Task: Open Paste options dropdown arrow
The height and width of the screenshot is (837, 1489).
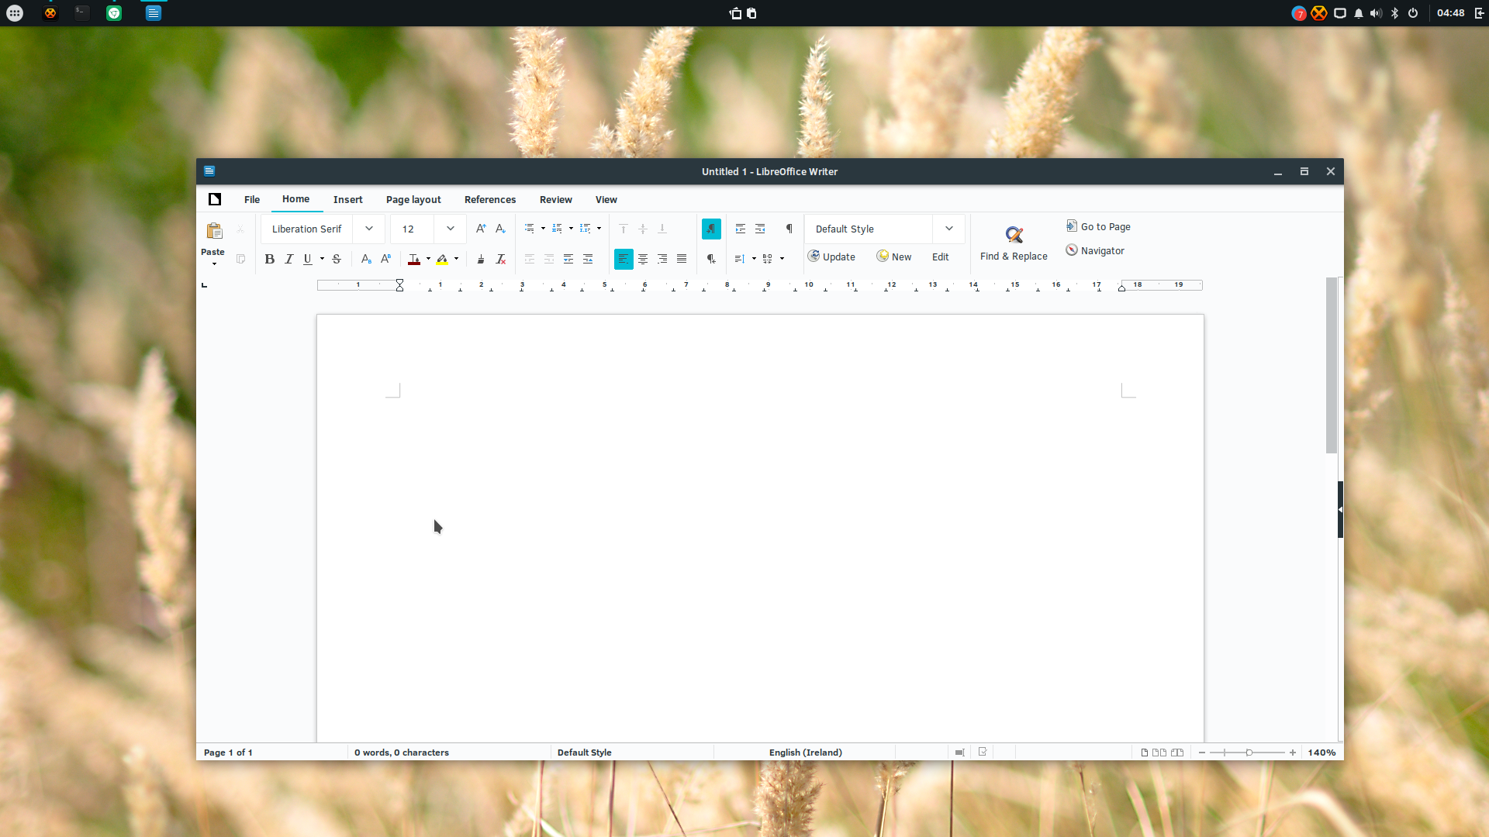Action: [x=214, y=264]
